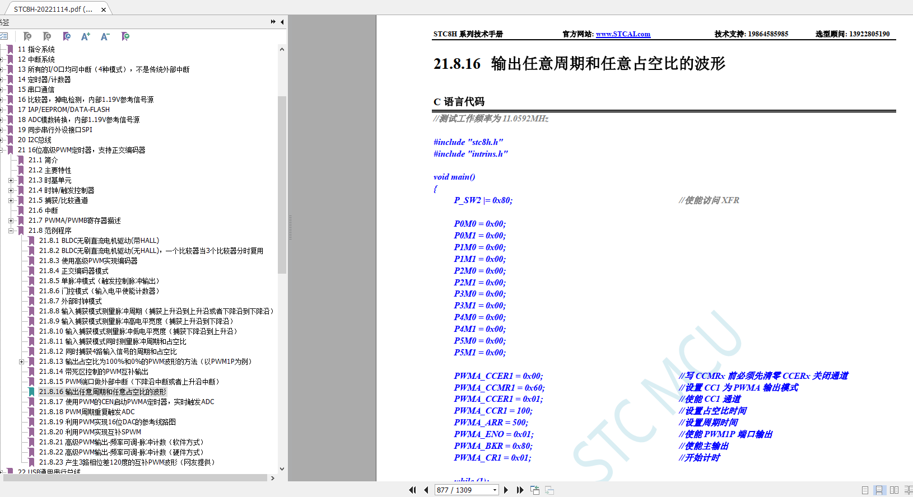Close the STC8H-20221114.pdf tab
This screenshot has width=913, height=497.
click(x=104, y=10)
